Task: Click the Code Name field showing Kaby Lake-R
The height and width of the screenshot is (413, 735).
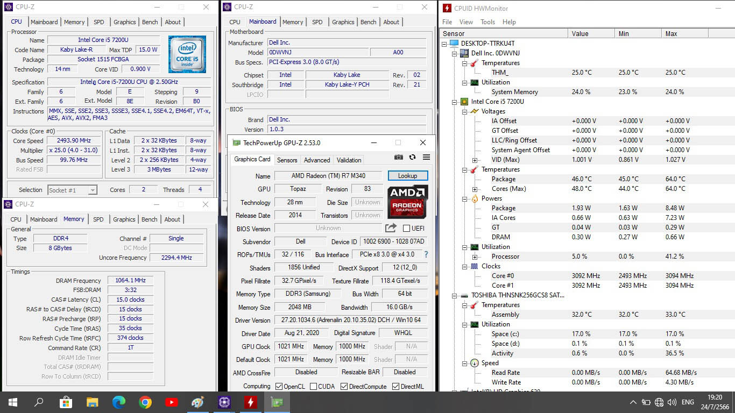Action: (75, 49)
